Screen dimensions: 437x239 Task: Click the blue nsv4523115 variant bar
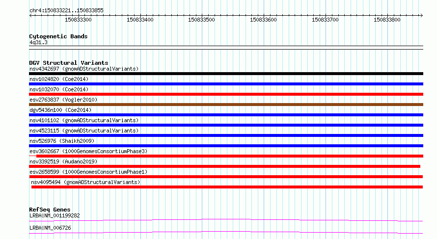point(226,135)
